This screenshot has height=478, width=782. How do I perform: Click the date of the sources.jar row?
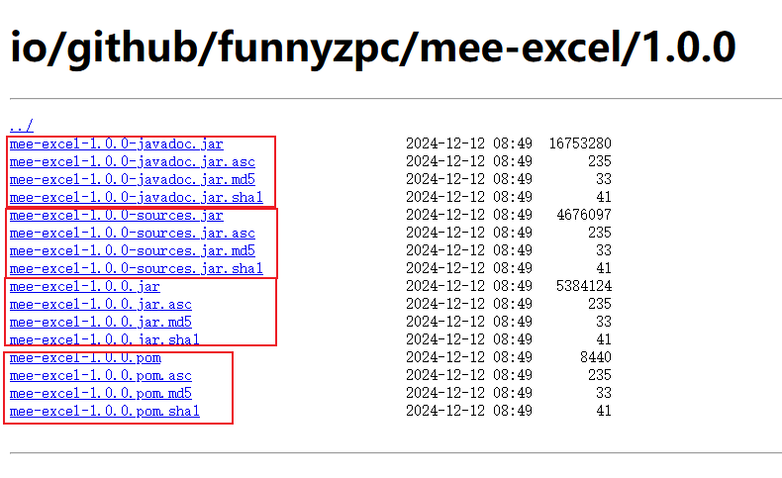click(469, 215)
